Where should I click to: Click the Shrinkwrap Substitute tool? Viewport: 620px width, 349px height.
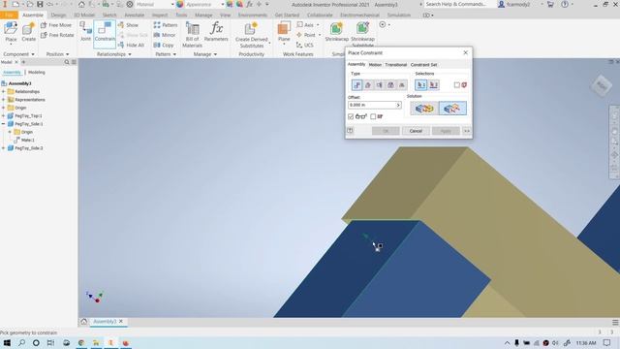[362, 34]
